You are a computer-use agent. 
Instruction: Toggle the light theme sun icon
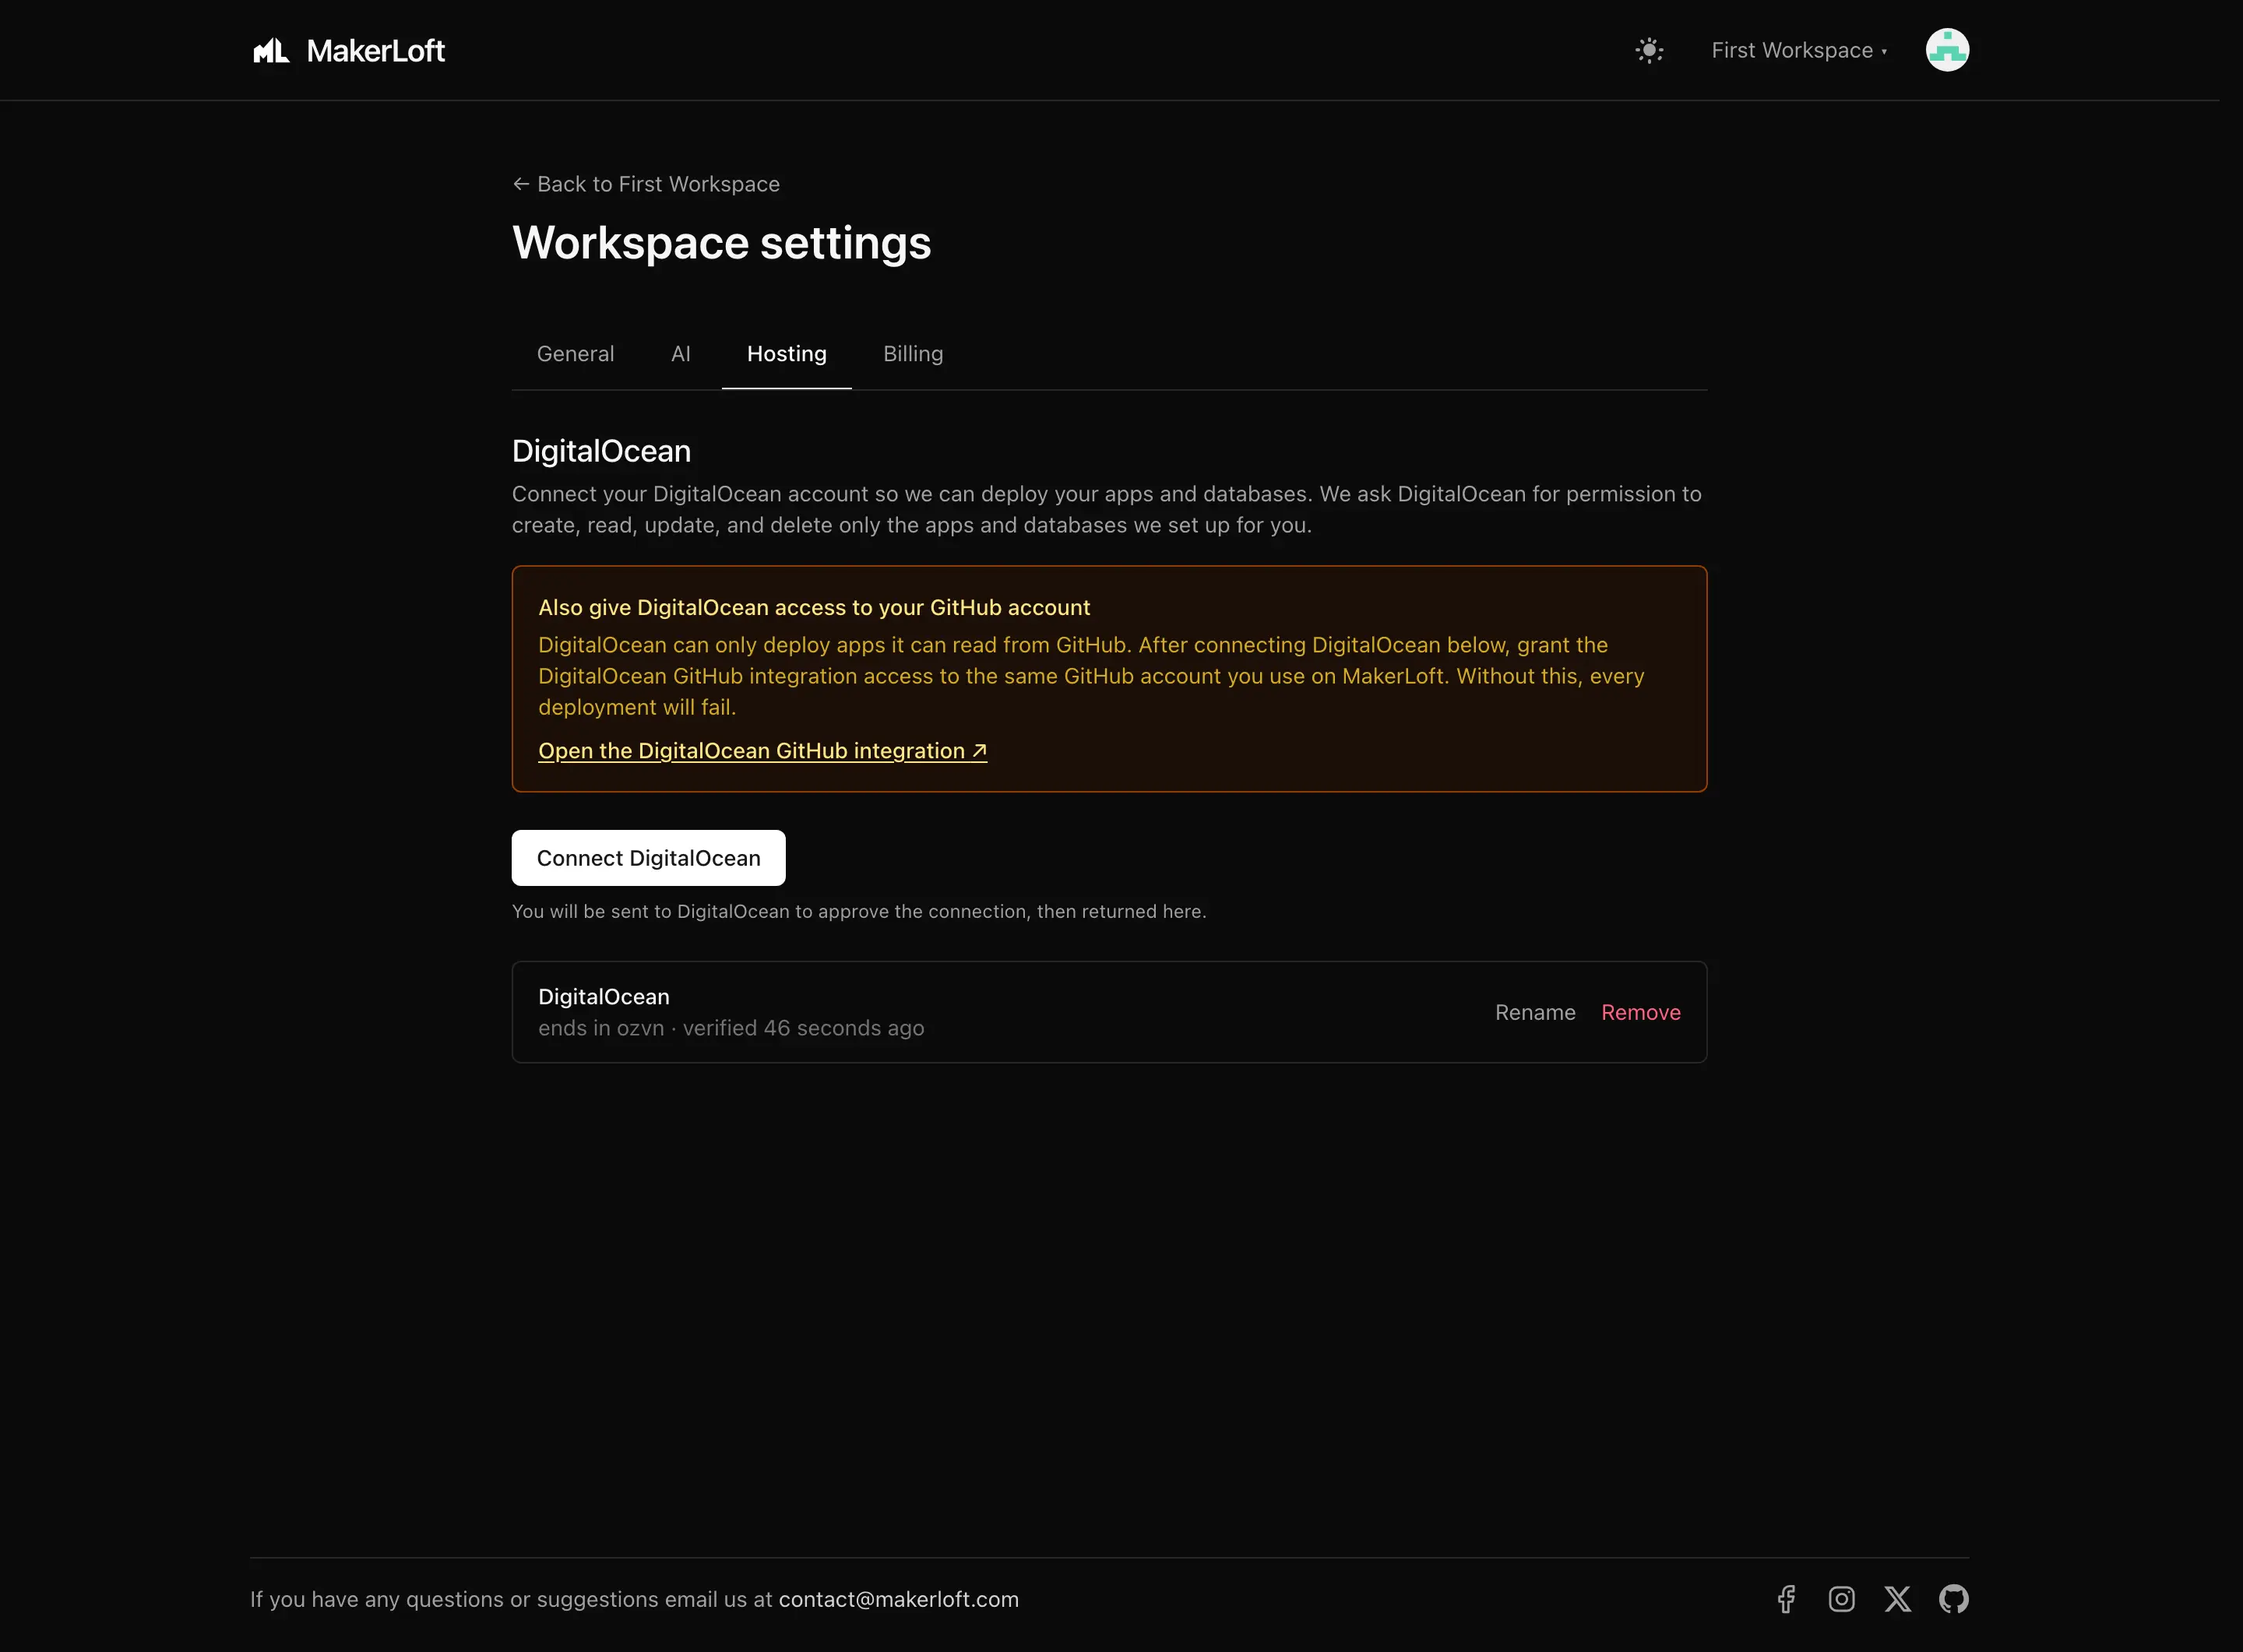coord(1649,50)
